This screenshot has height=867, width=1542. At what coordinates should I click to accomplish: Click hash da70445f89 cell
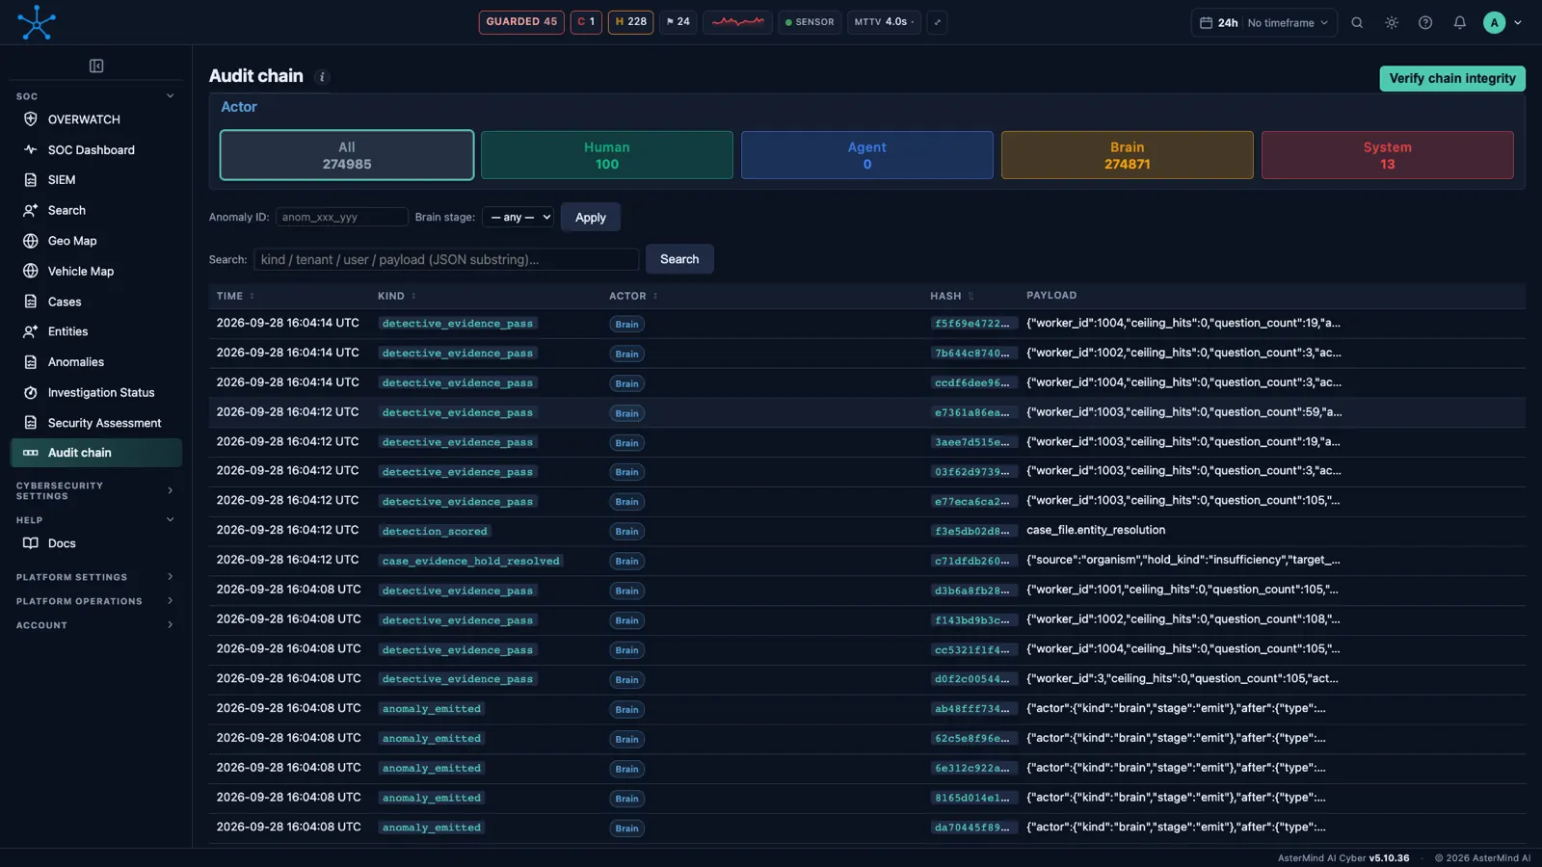click(x=972, y=828)
